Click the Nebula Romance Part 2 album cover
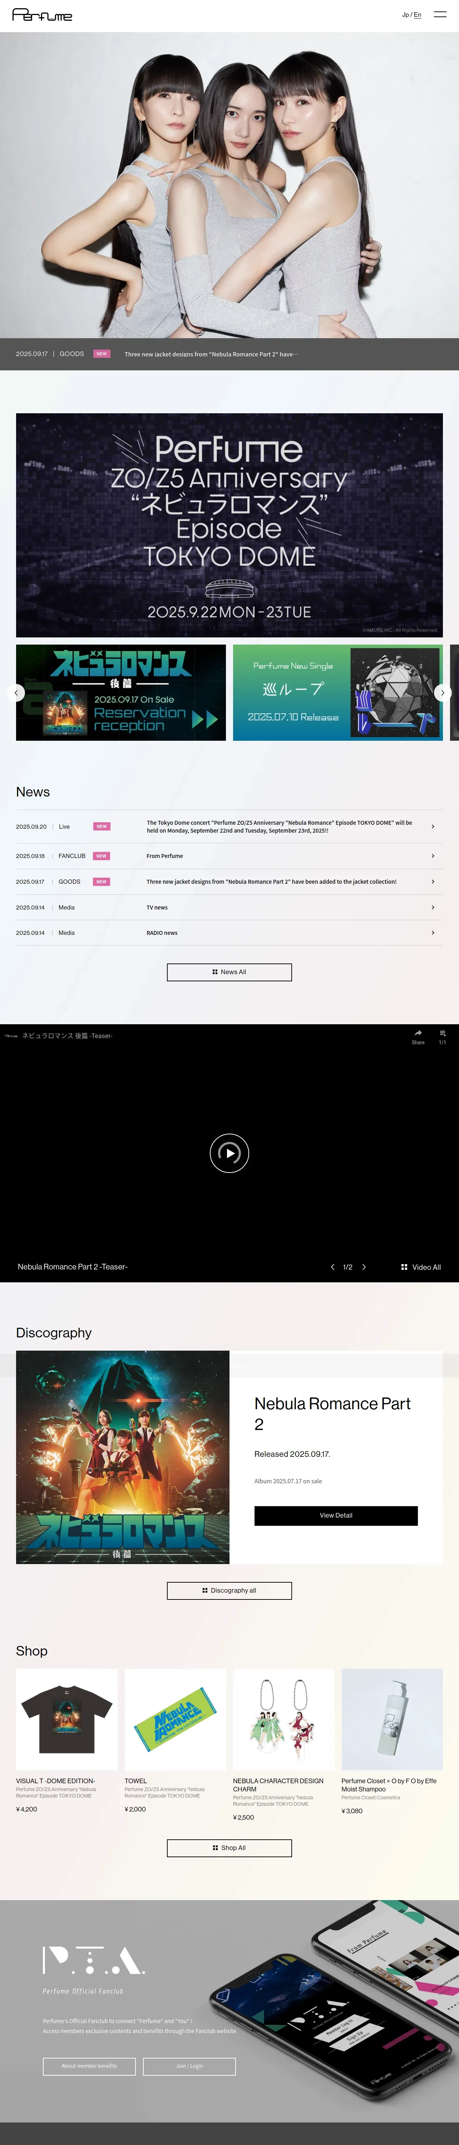 123,1457
